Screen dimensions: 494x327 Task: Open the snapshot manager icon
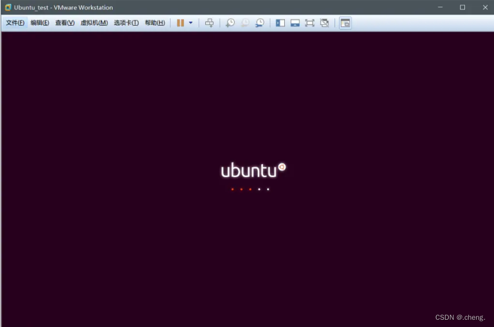point(260,23)
